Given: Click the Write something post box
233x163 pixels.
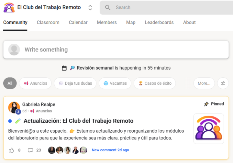Looking at the screenshot, I should (116, 49).
